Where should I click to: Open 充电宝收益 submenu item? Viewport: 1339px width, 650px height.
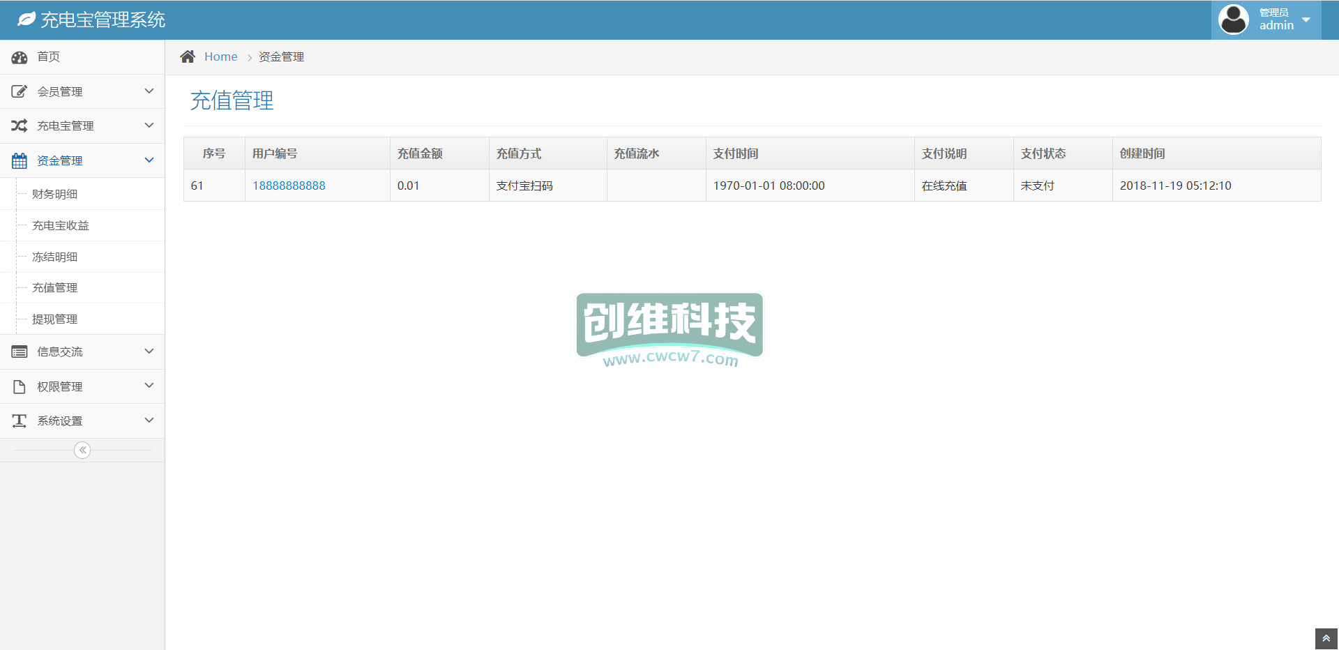click(x=61, y=225)
